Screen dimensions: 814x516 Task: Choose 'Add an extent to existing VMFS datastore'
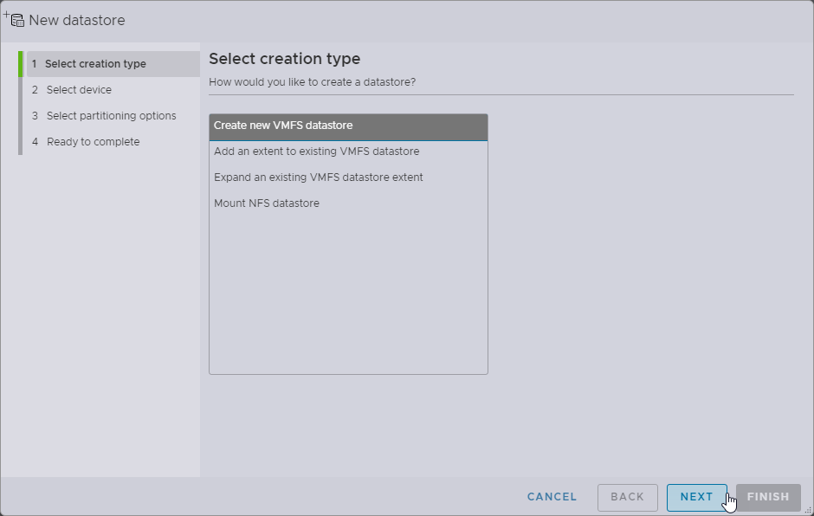[316, 152]
